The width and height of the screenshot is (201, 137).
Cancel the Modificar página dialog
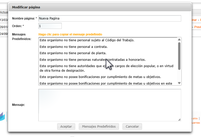pos(132,127)
